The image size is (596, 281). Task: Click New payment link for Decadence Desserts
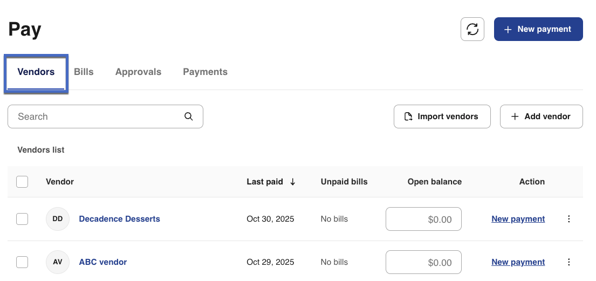point(518,219)
